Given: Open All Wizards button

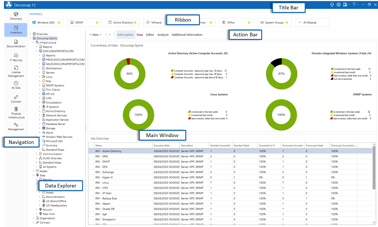Looking at the screenshot, I should point(312,22).
